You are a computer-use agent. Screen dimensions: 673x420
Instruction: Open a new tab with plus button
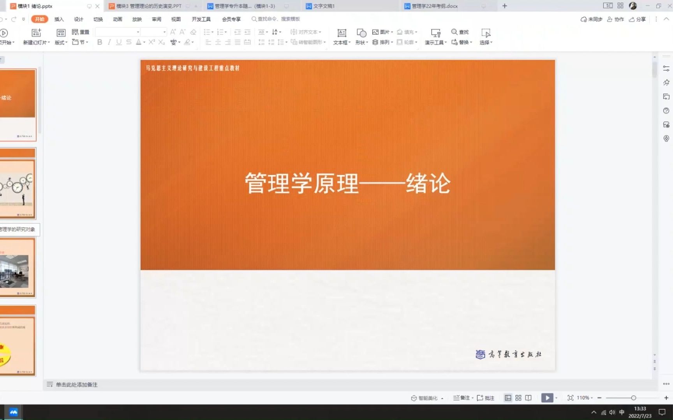[x=505, y=6]
